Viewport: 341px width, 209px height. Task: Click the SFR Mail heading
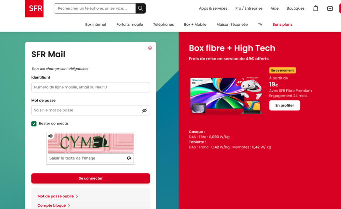(48, 54)
